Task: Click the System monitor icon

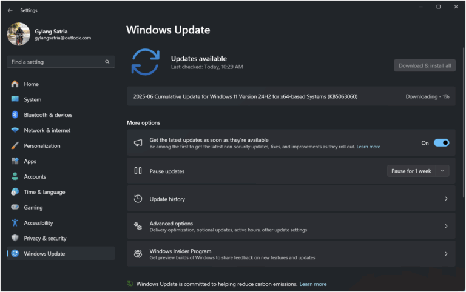Action: pos(15,99)
